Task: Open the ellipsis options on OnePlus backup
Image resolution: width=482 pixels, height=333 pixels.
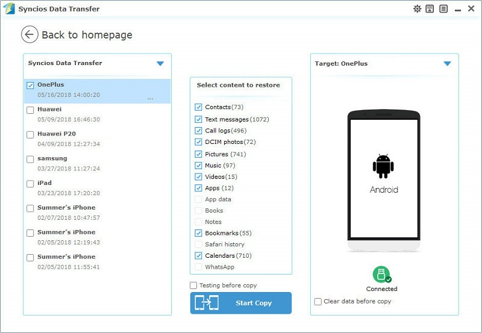Action: (150, 99)
